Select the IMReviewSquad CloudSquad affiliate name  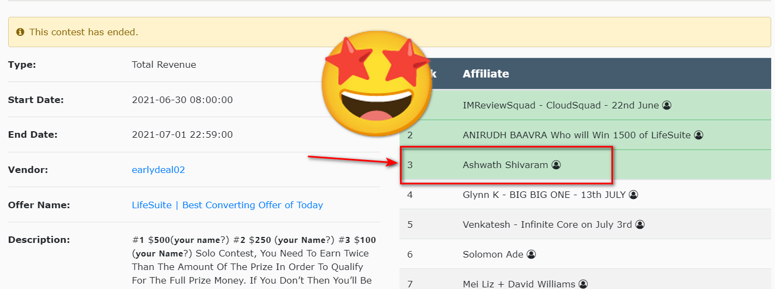click(560, 105)
